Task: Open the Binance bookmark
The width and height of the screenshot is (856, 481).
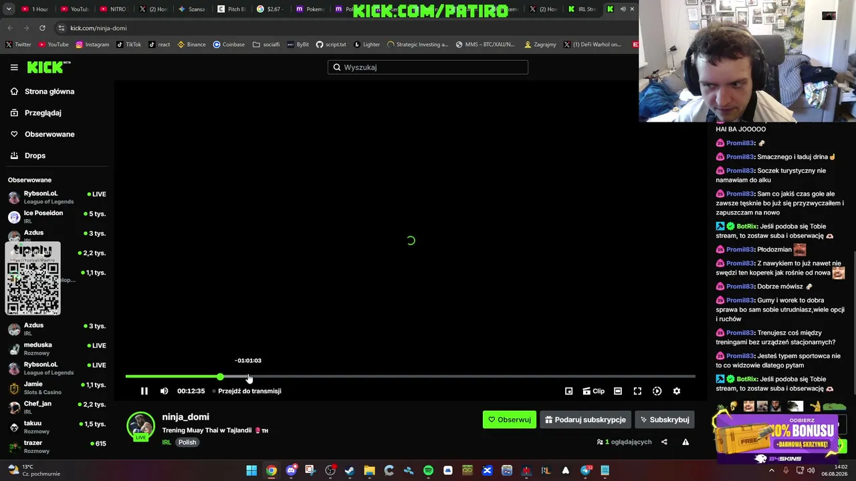Action: (x=191, y=45)
